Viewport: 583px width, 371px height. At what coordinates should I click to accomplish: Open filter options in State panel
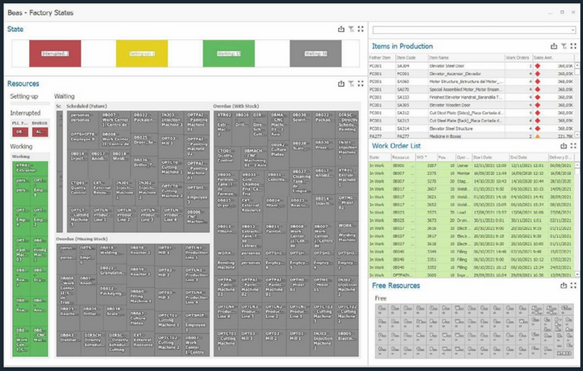click(x=351, y=29)
